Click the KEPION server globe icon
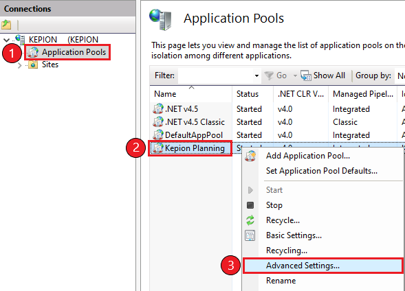 click(20, 39)
